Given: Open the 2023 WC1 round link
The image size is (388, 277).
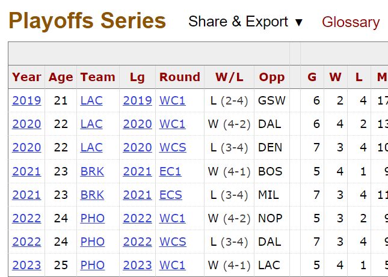Looking at the screenshot, I should [172, 265].
